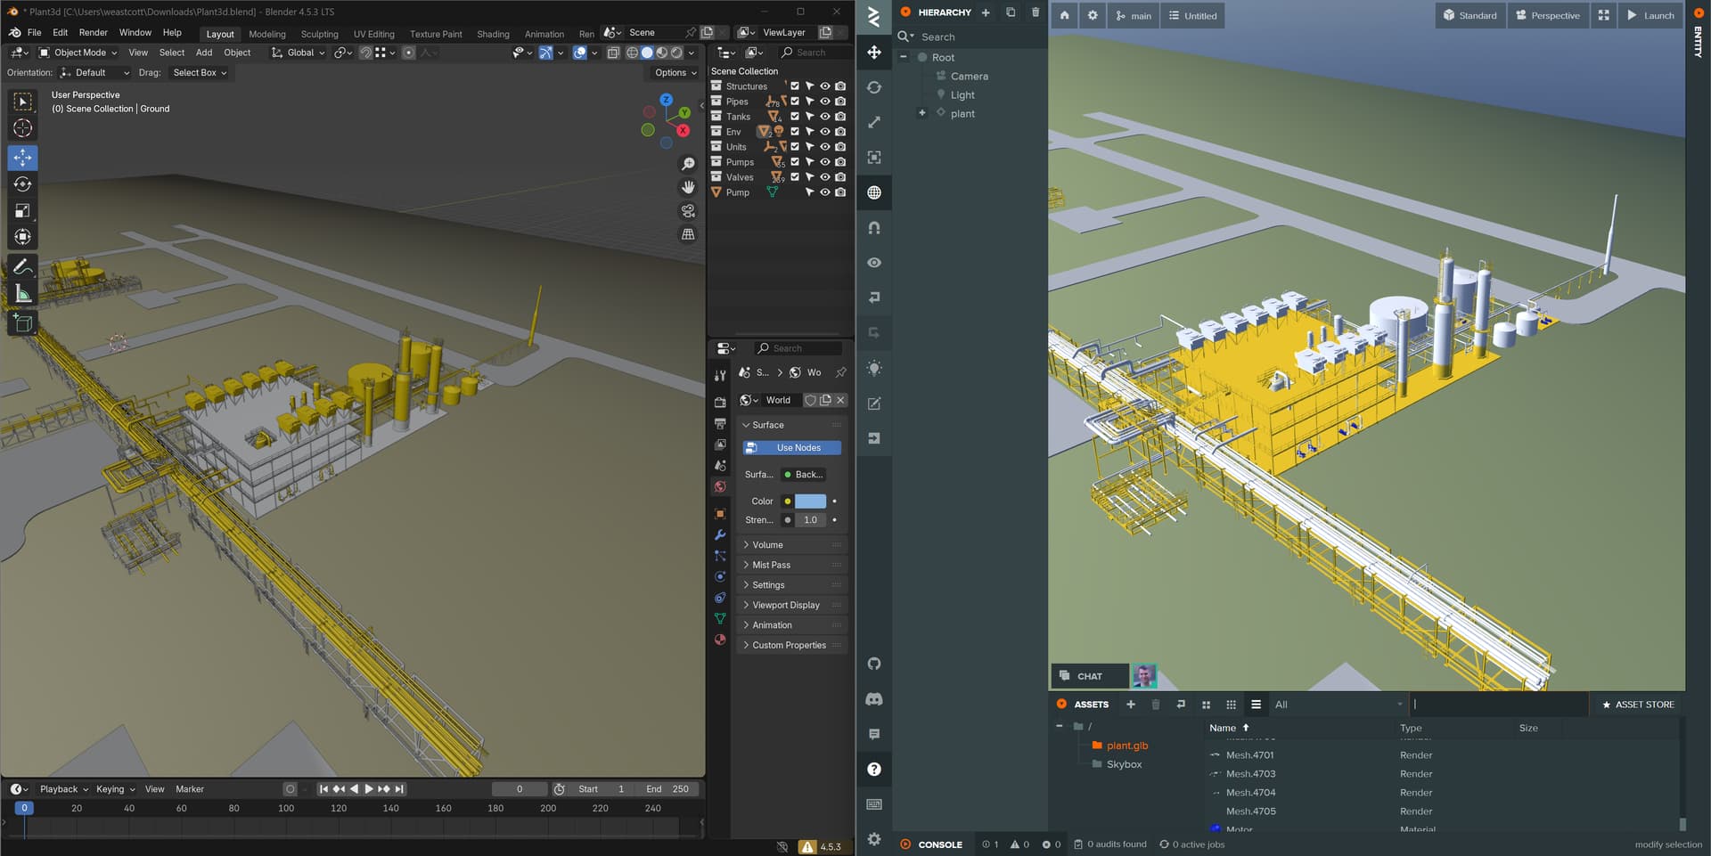Screen dimensions: 1711x856
Task: Click the Discord icon in PlayCanvas sidebar
Action: 874,699
